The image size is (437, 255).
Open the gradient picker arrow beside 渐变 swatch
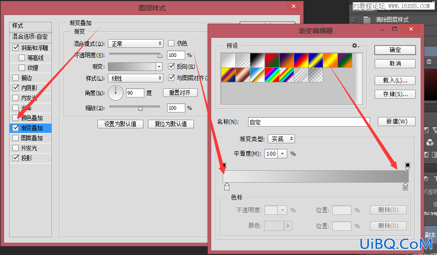[x=159, y=66]
